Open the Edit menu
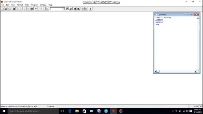Screen dimensions: 203x114 click(x=8, y=5)
